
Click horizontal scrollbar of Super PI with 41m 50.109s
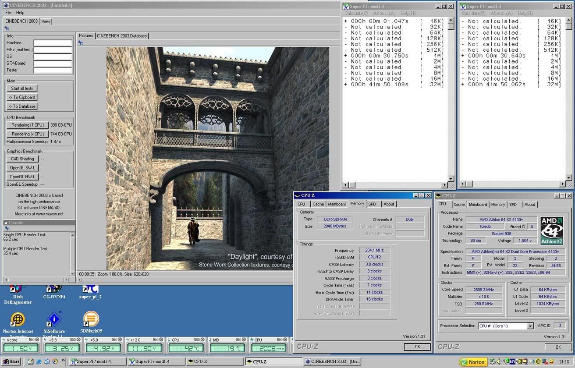pos(395,185)
